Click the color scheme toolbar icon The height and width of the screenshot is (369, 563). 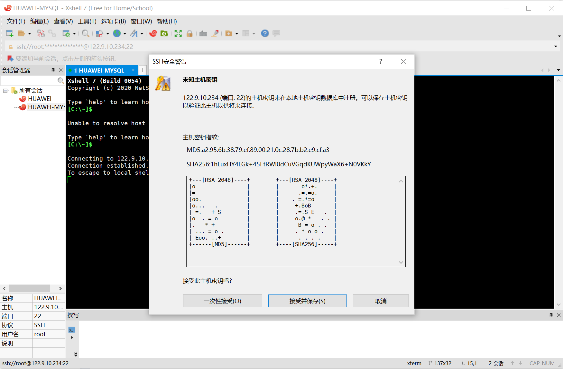click(x=99, y=33)
